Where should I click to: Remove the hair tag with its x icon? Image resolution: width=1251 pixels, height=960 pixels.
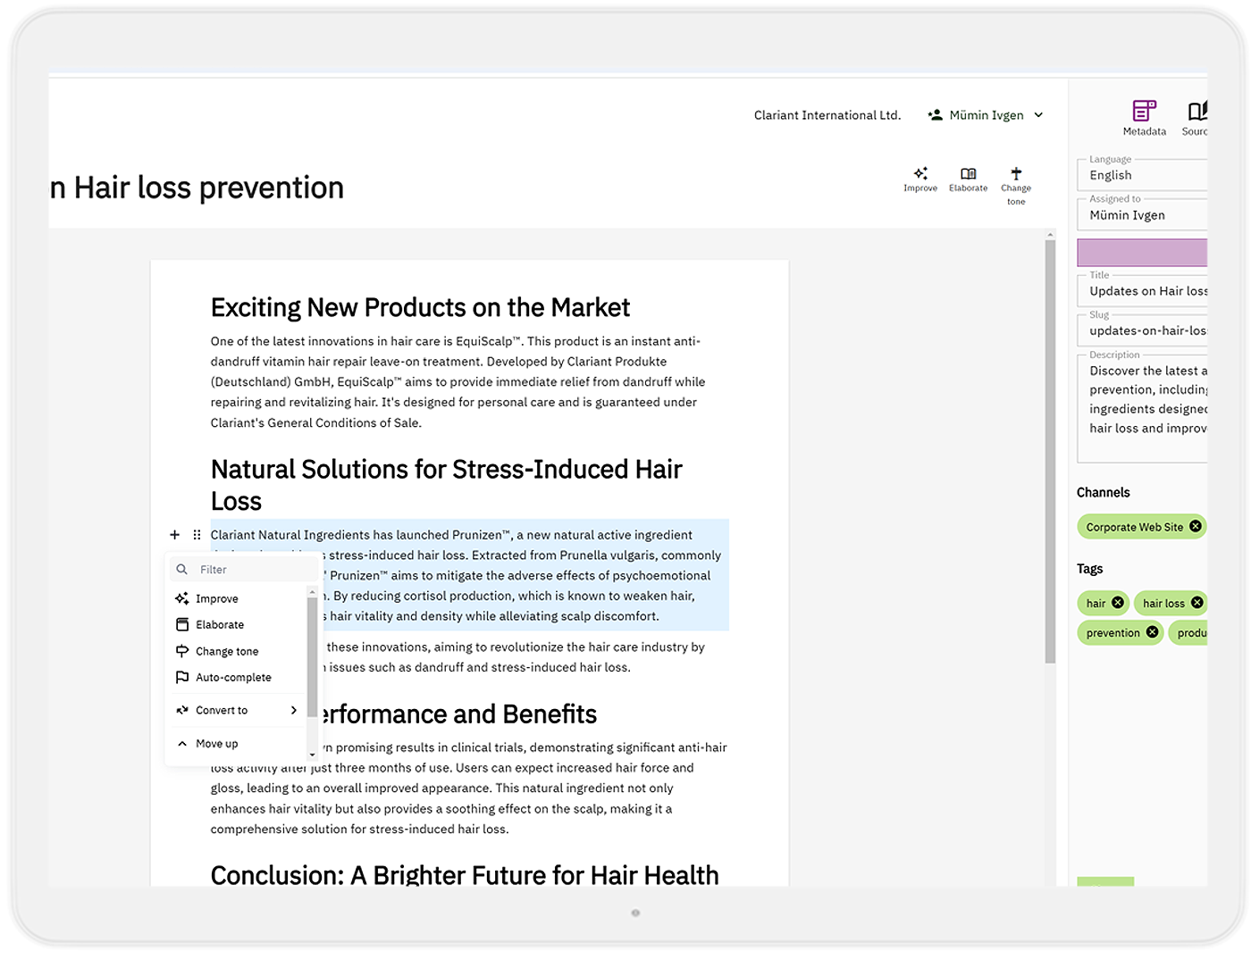tap(1117, 603)
